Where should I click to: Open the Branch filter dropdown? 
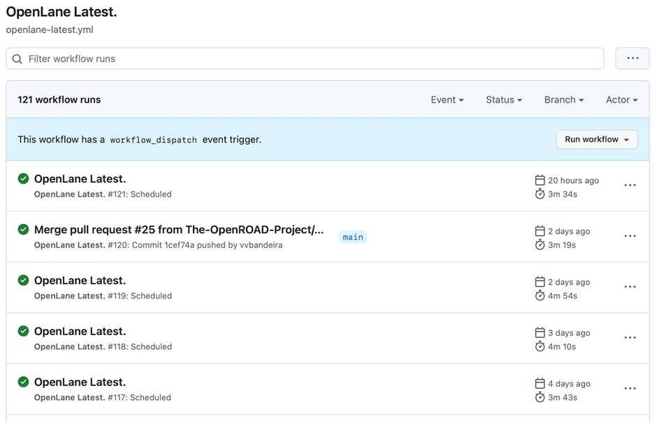pyautogui.click(x=563, y=100)
